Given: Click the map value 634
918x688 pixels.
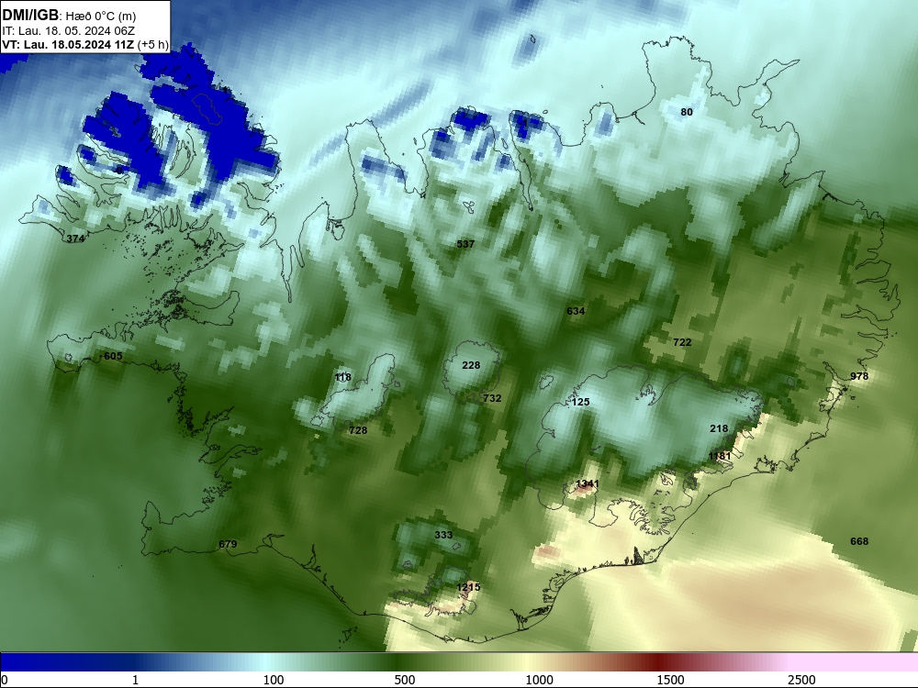Looking at the screenshot, I should [576, 311].
